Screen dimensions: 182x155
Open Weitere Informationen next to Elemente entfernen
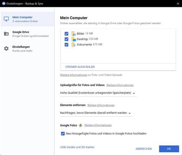[101, 105]
